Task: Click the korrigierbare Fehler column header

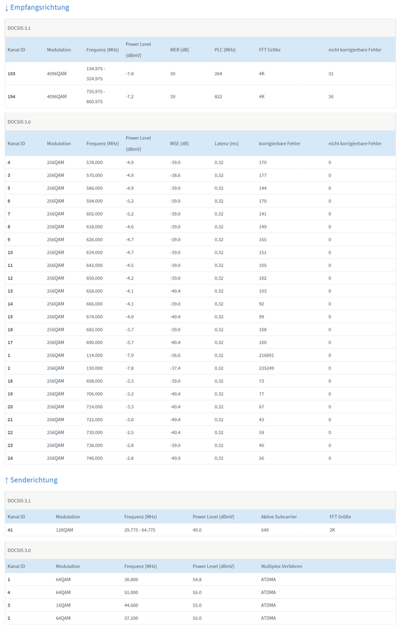Action: pos(280,143)
